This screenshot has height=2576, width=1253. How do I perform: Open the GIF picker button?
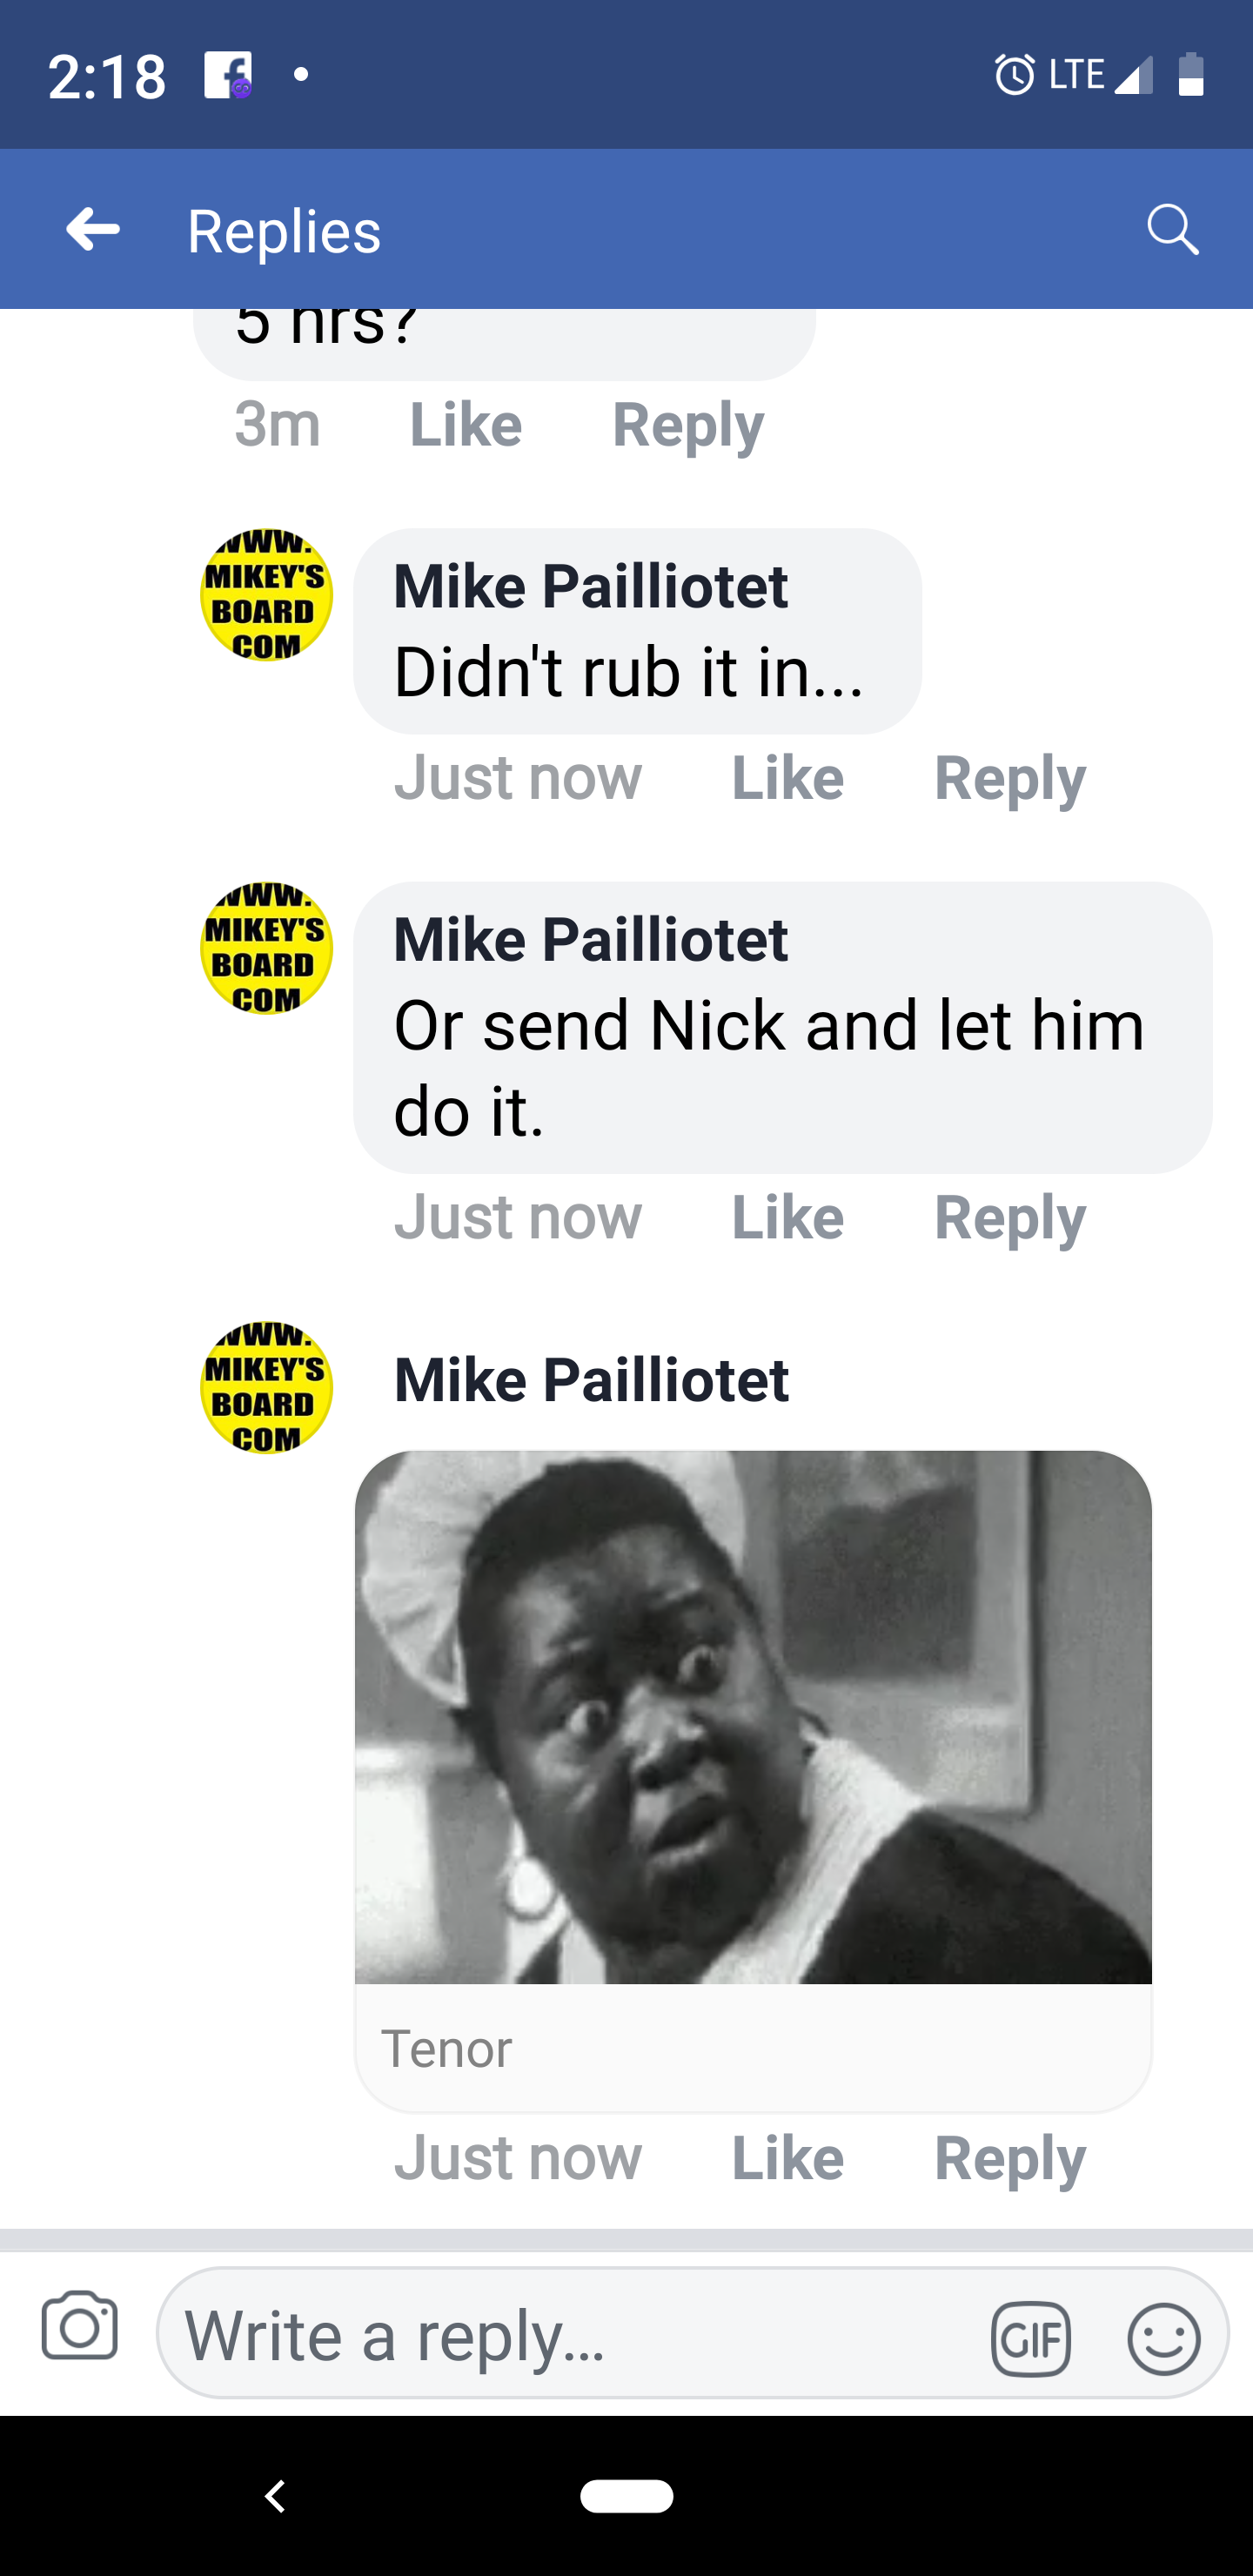pos(1031,2339)
